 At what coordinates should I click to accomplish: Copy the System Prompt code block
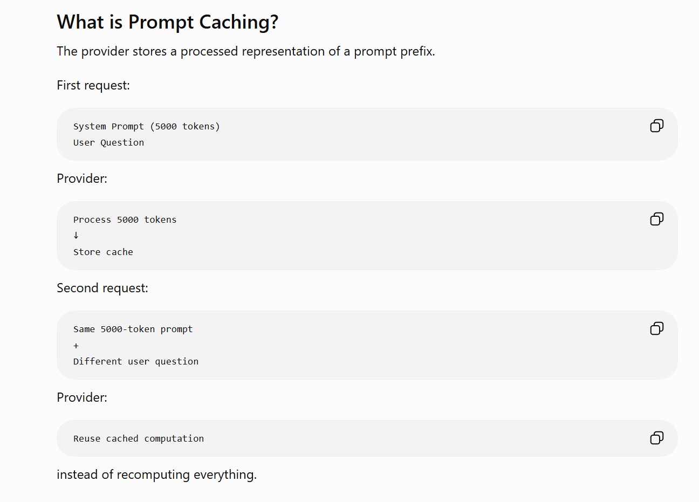point(656,126)
